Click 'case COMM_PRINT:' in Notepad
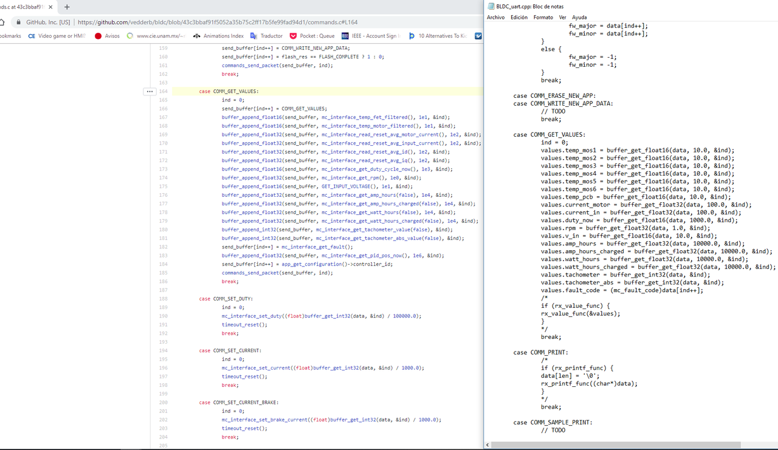The height and width of the screenshot is (450, 778). (x=541, y=352)
